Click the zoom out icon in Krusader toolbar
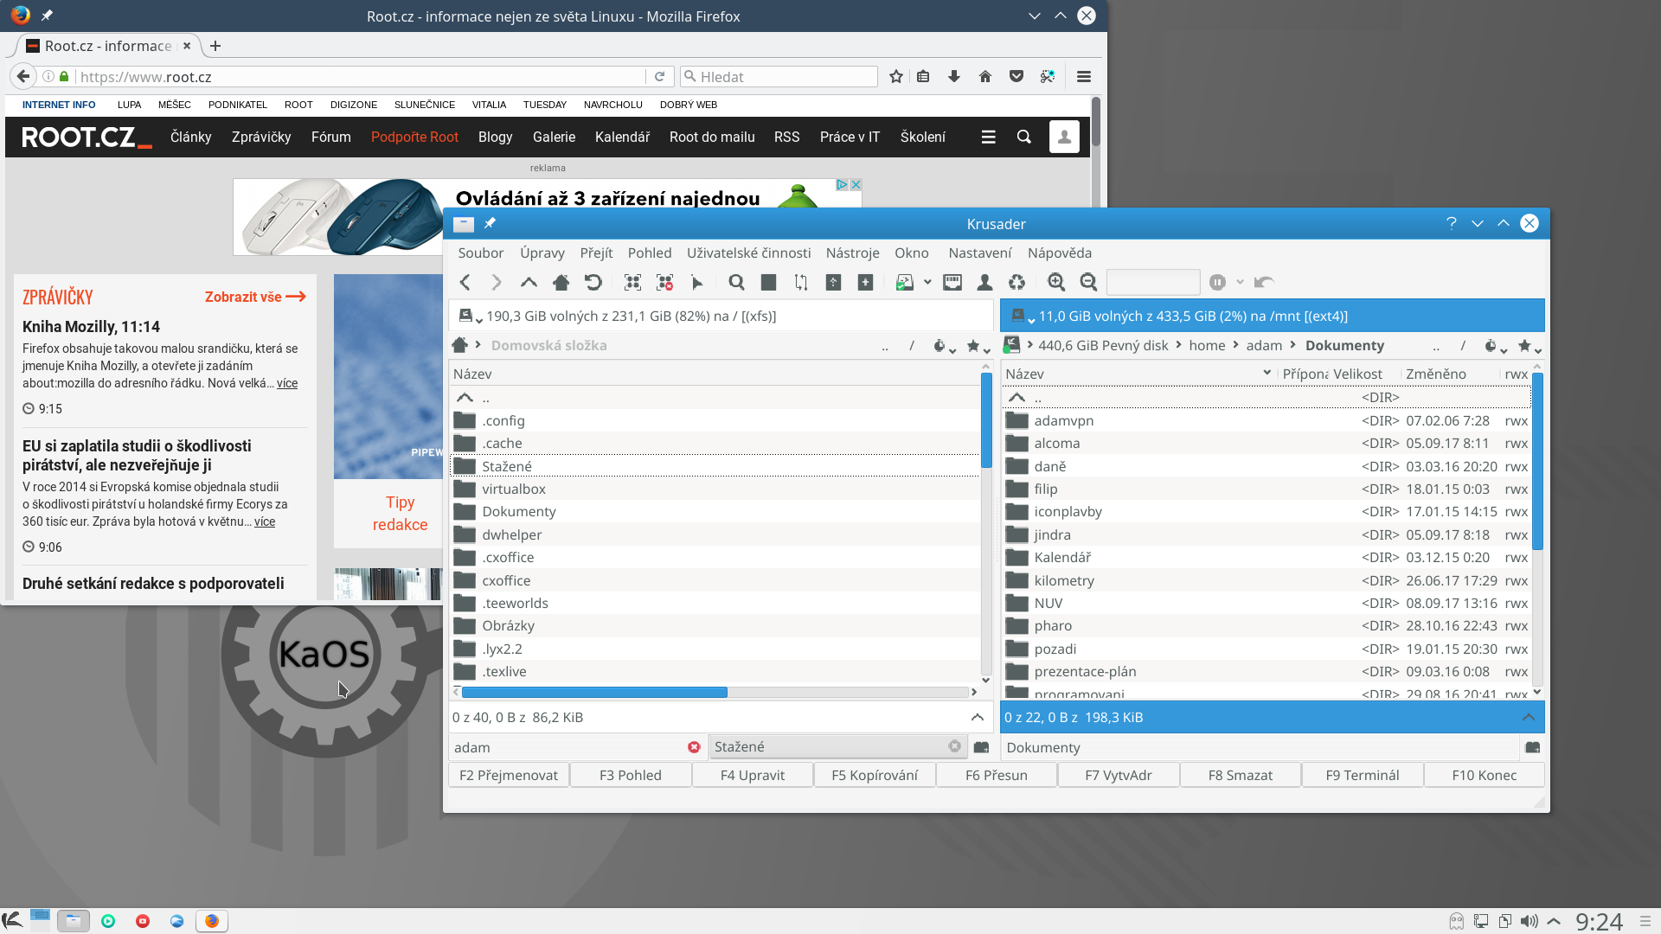Screen dimensions: 1661x934 (x=1088, y=283)
